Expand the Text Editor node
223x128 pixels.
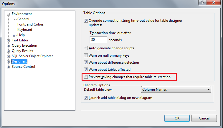point(8,41)
